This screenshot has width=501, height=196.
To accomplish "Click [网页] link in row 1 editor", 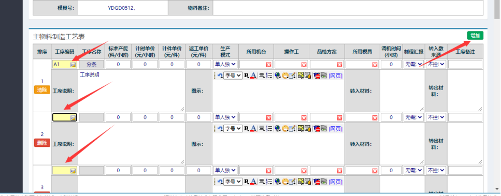I will tap(336, 76).
